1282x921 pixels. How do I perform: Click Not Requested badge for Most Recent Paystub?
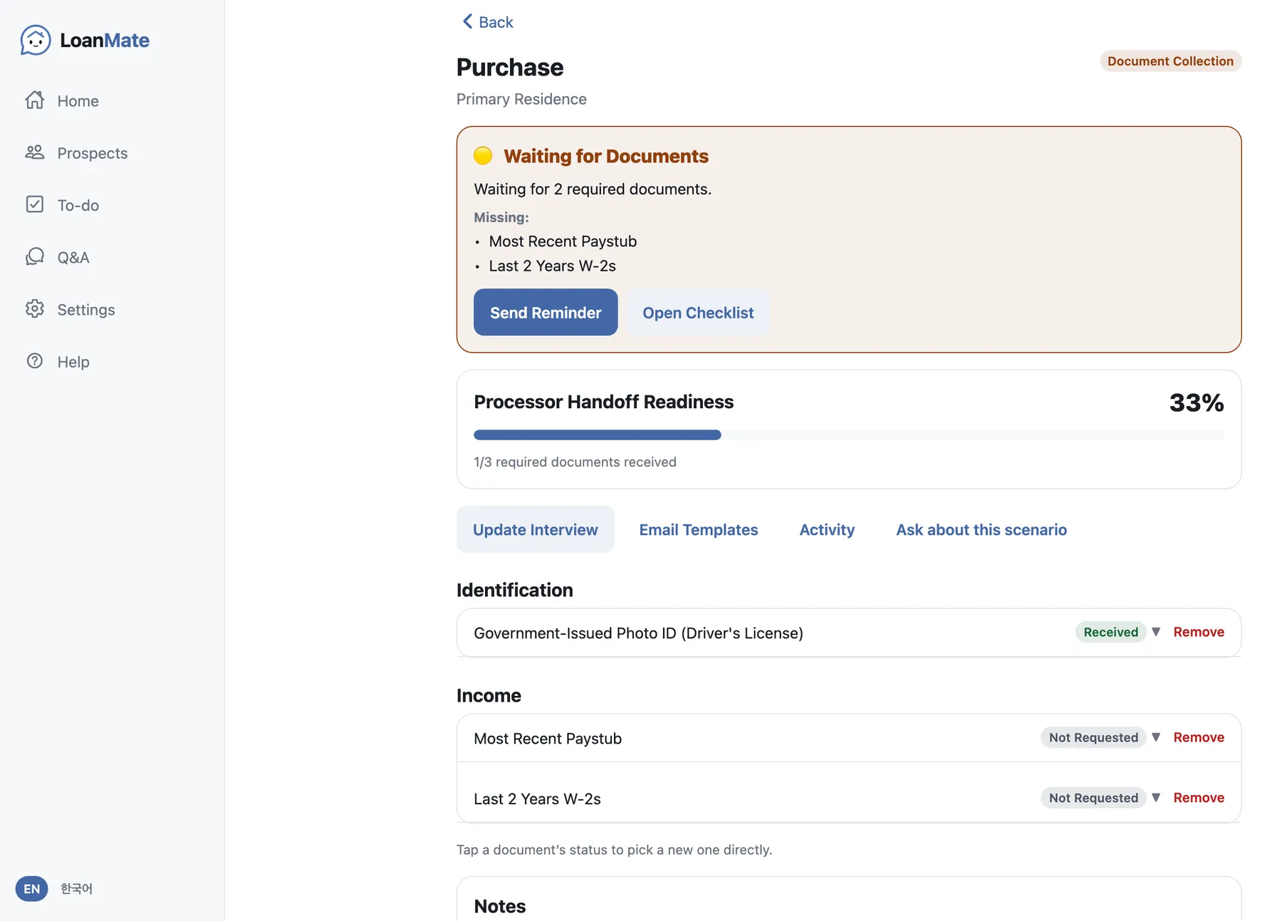(1093, 737)
